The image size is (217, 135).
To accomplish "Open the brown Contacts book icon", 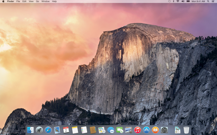I will click(x=93, y=130).
